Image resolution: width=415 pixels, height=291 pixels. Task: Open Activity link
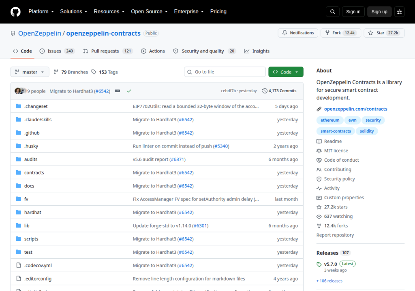pos(328,188)
